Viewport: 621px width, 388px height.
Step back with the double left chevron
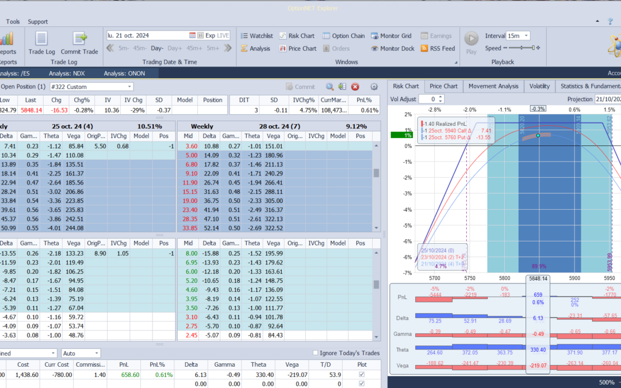[110, 48]
